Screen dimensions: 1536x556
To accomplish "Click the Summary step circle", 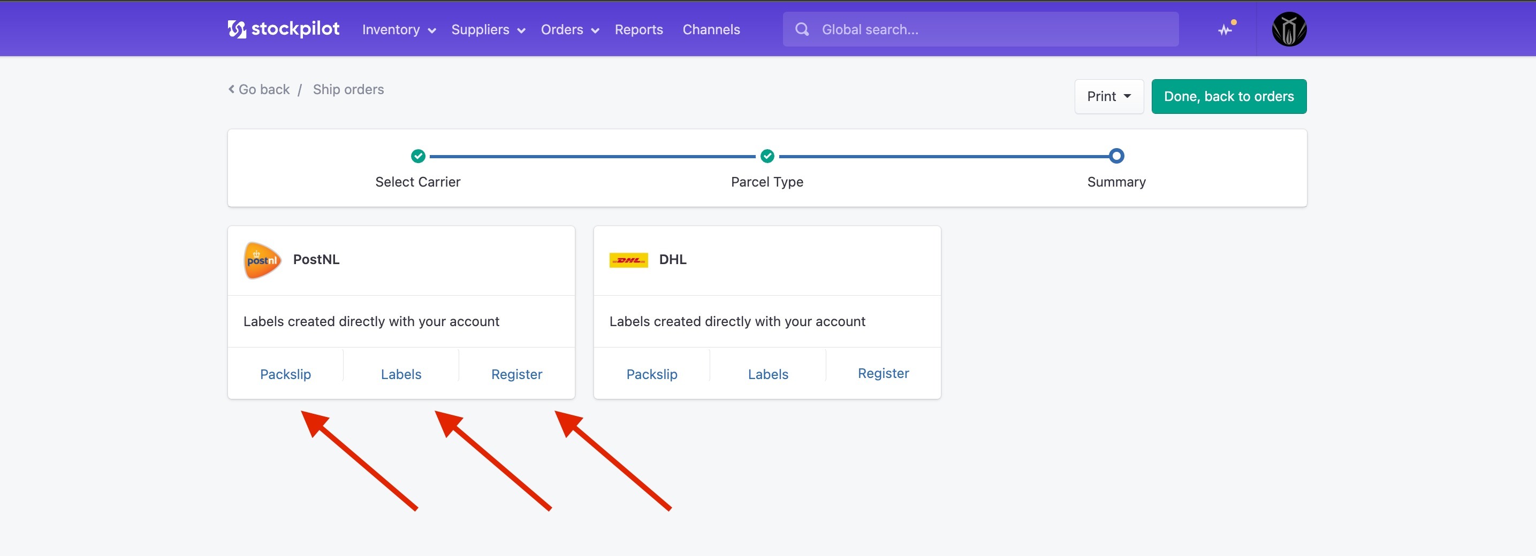I will pyautogui.click(x=1116, y=156).
